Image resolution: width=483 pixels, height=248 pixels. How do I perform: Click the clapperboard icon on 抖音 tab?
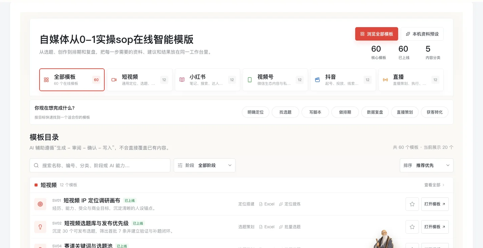317,80
